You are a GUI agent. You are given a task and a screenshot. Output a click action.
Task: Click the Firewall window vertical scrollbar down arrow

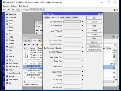pos(116,79)
